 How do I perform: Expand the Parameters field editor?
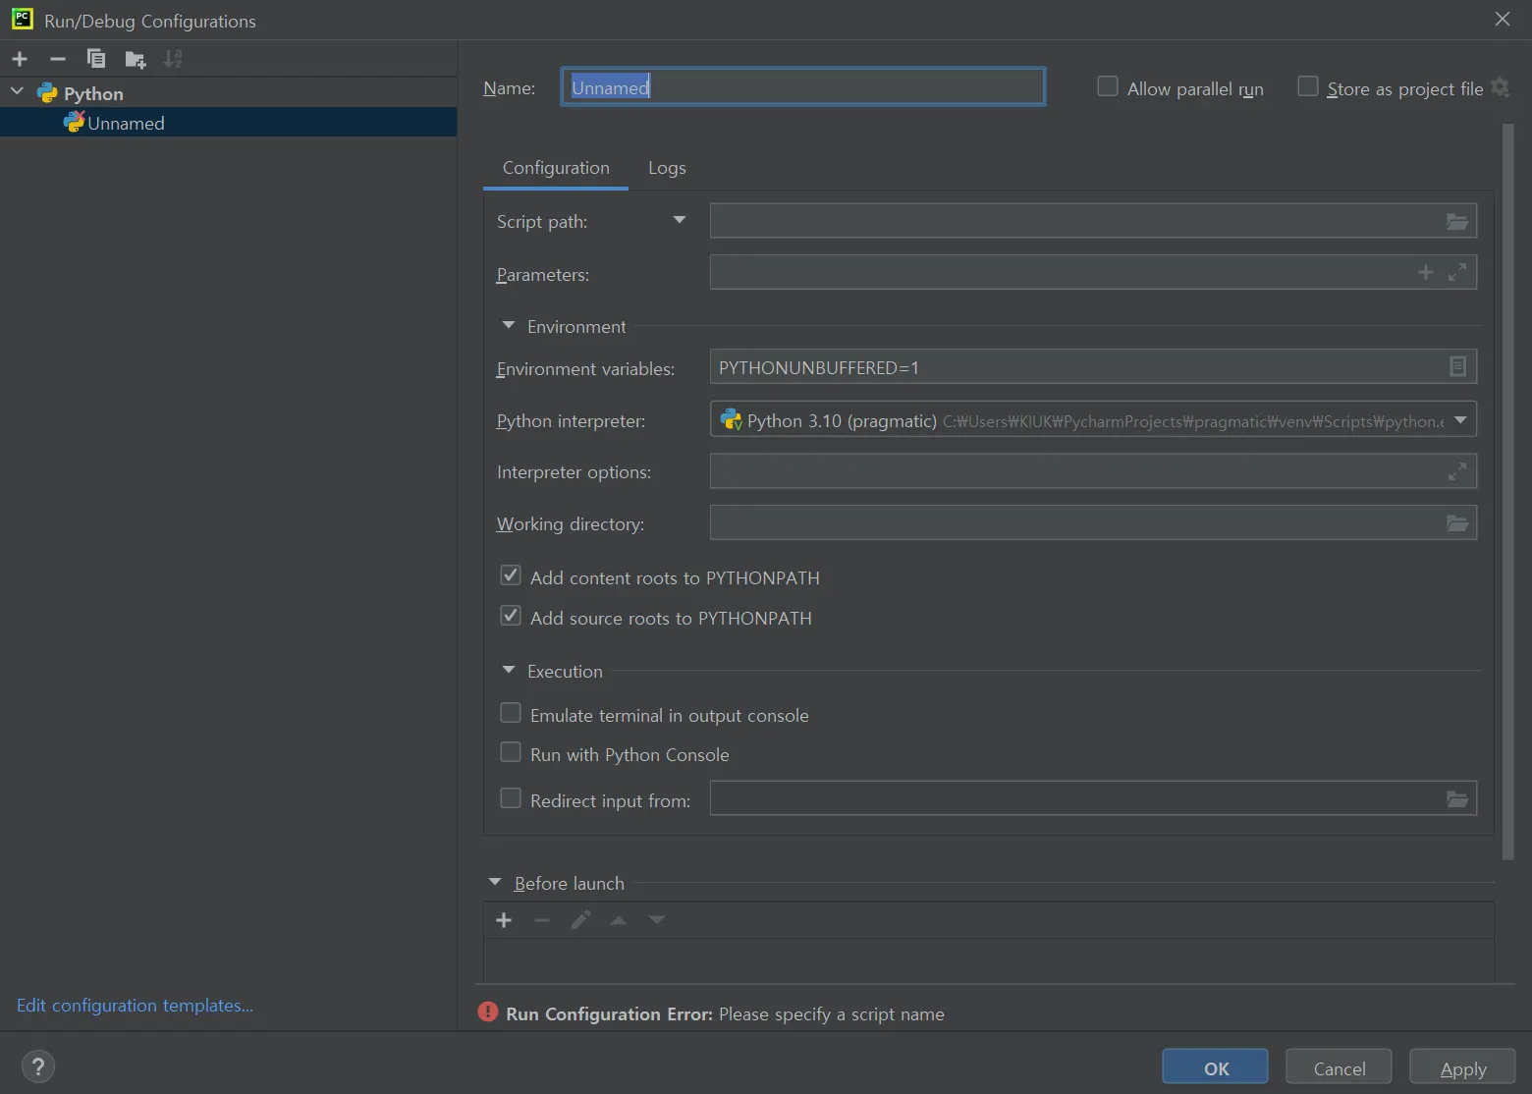[1457, 273]
